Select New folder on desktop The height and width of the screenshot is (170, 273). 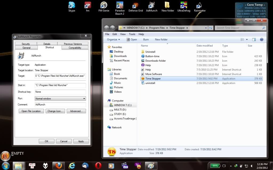pos(168,7)
